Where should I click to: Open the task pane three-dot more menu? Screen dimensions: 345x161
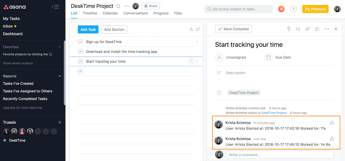327,29
